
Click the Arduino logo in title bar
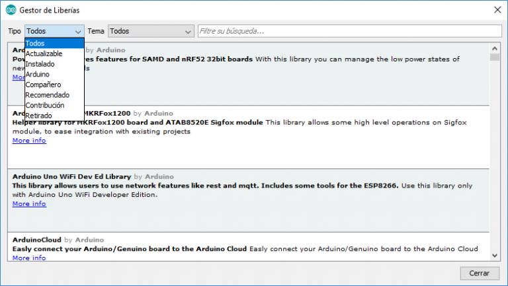(11, 10)
